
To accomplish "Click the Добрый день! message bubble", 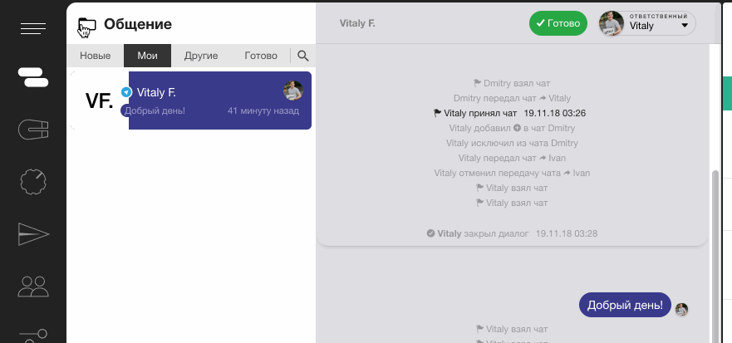I will 625,305.
